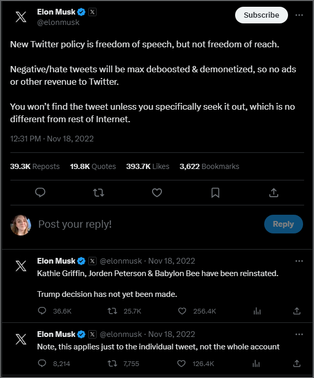Open the three-dot menu on the main tweet
The height and width of the screenshot is (378, 314).
tap(299, 15)
